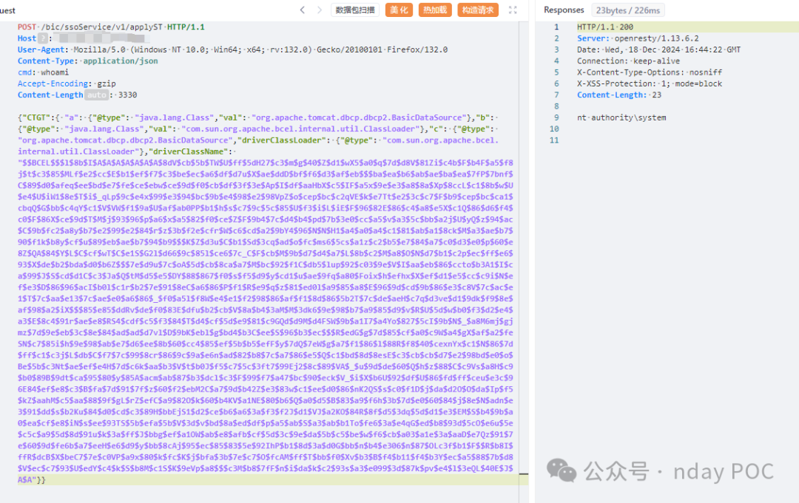
Task: Toggle the Content-Length auto tag
Action: click(96, 95)
